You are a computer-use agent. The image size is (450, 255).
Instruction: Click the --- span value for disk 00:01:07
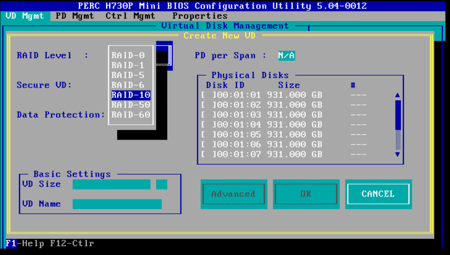358,154
